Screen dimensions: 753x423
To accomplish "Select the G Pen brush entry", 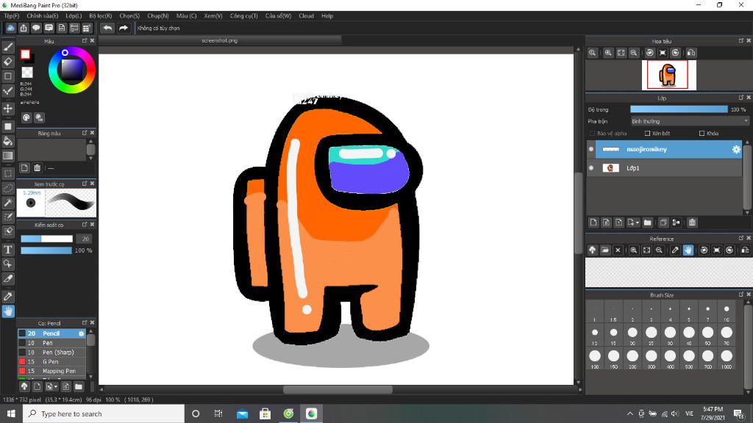I will click(x=51, y=361).
